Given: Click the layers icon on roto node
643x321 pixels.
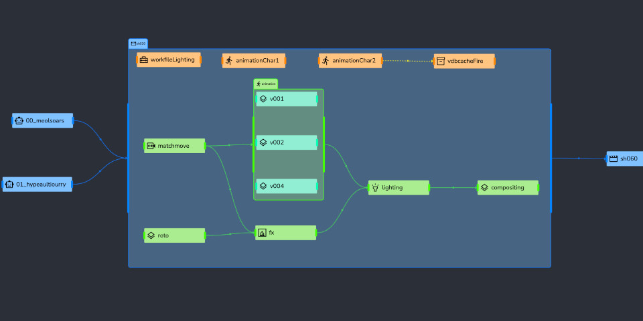Looking at the screenshot, I should [x=151, y=235].
